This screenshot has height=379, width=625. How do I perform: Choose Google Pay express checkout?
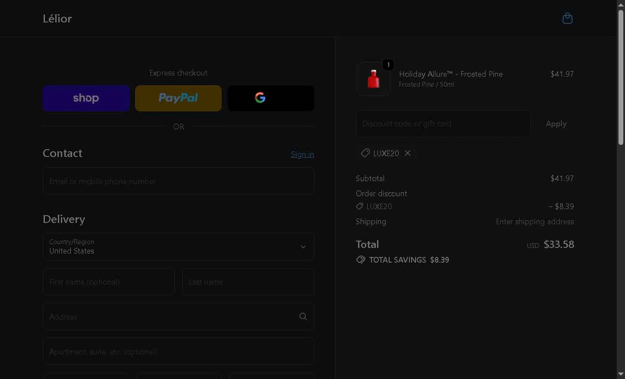click(271, 98)
